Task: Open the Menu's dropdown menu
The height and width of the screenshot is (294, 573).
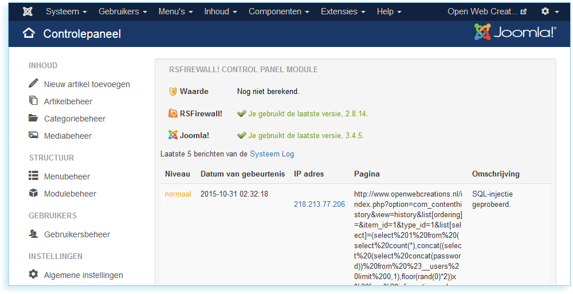Action: tap(175, 11)
